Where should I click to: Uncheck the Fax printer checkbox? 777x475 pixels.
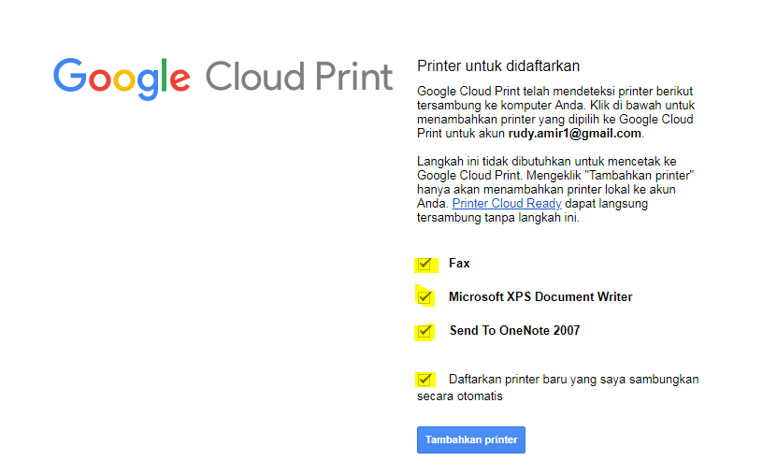[x=424, y=264]
